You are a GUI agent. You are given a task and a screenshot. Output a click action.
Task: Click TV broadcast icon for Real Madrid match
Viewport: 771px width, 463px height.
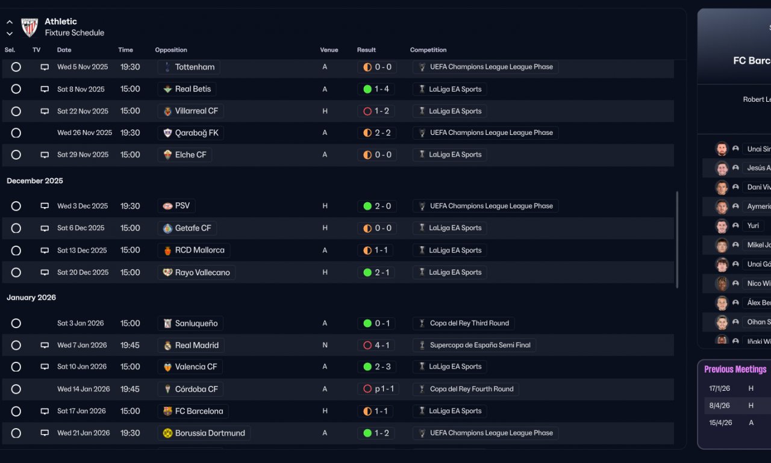(x=45, y=346)
